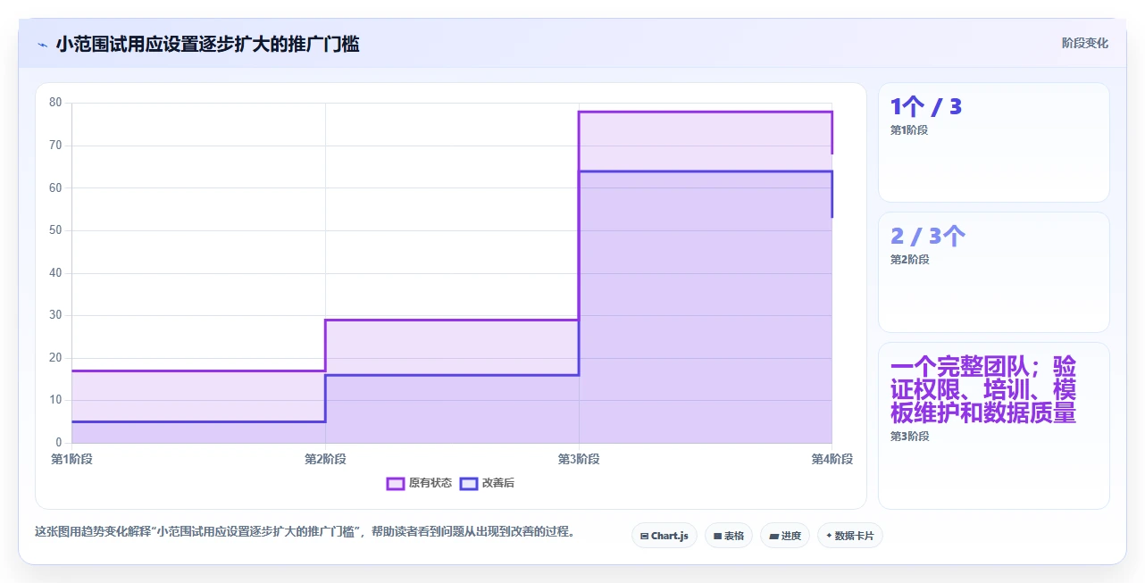
Task: Click the caption text below the chart
Action: (x=305, y=531)
